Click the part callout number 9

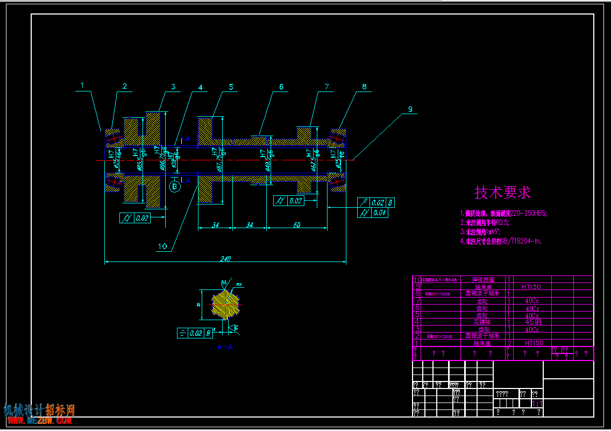pos(410,109)
